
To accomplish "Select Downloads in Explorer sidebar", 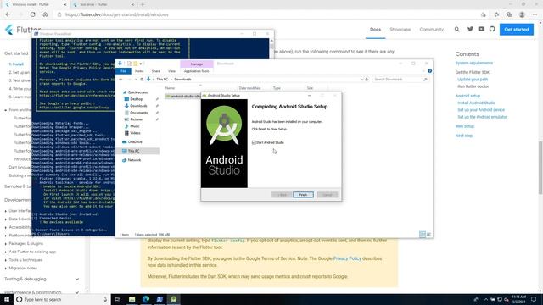I will 138,106.
